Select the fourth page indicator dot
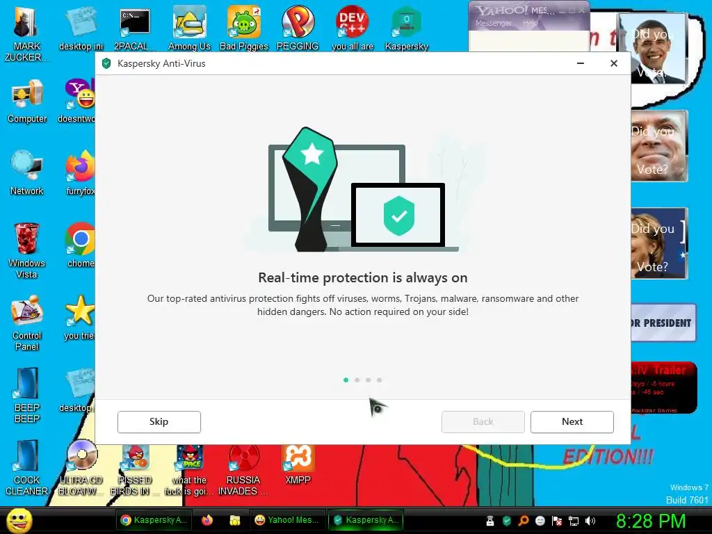This screenshot has height=534, width=712. tap(379, 380)
